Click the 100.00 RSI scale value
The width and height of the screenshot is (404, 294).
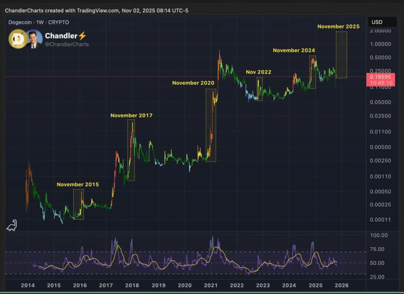click(379, 235)
